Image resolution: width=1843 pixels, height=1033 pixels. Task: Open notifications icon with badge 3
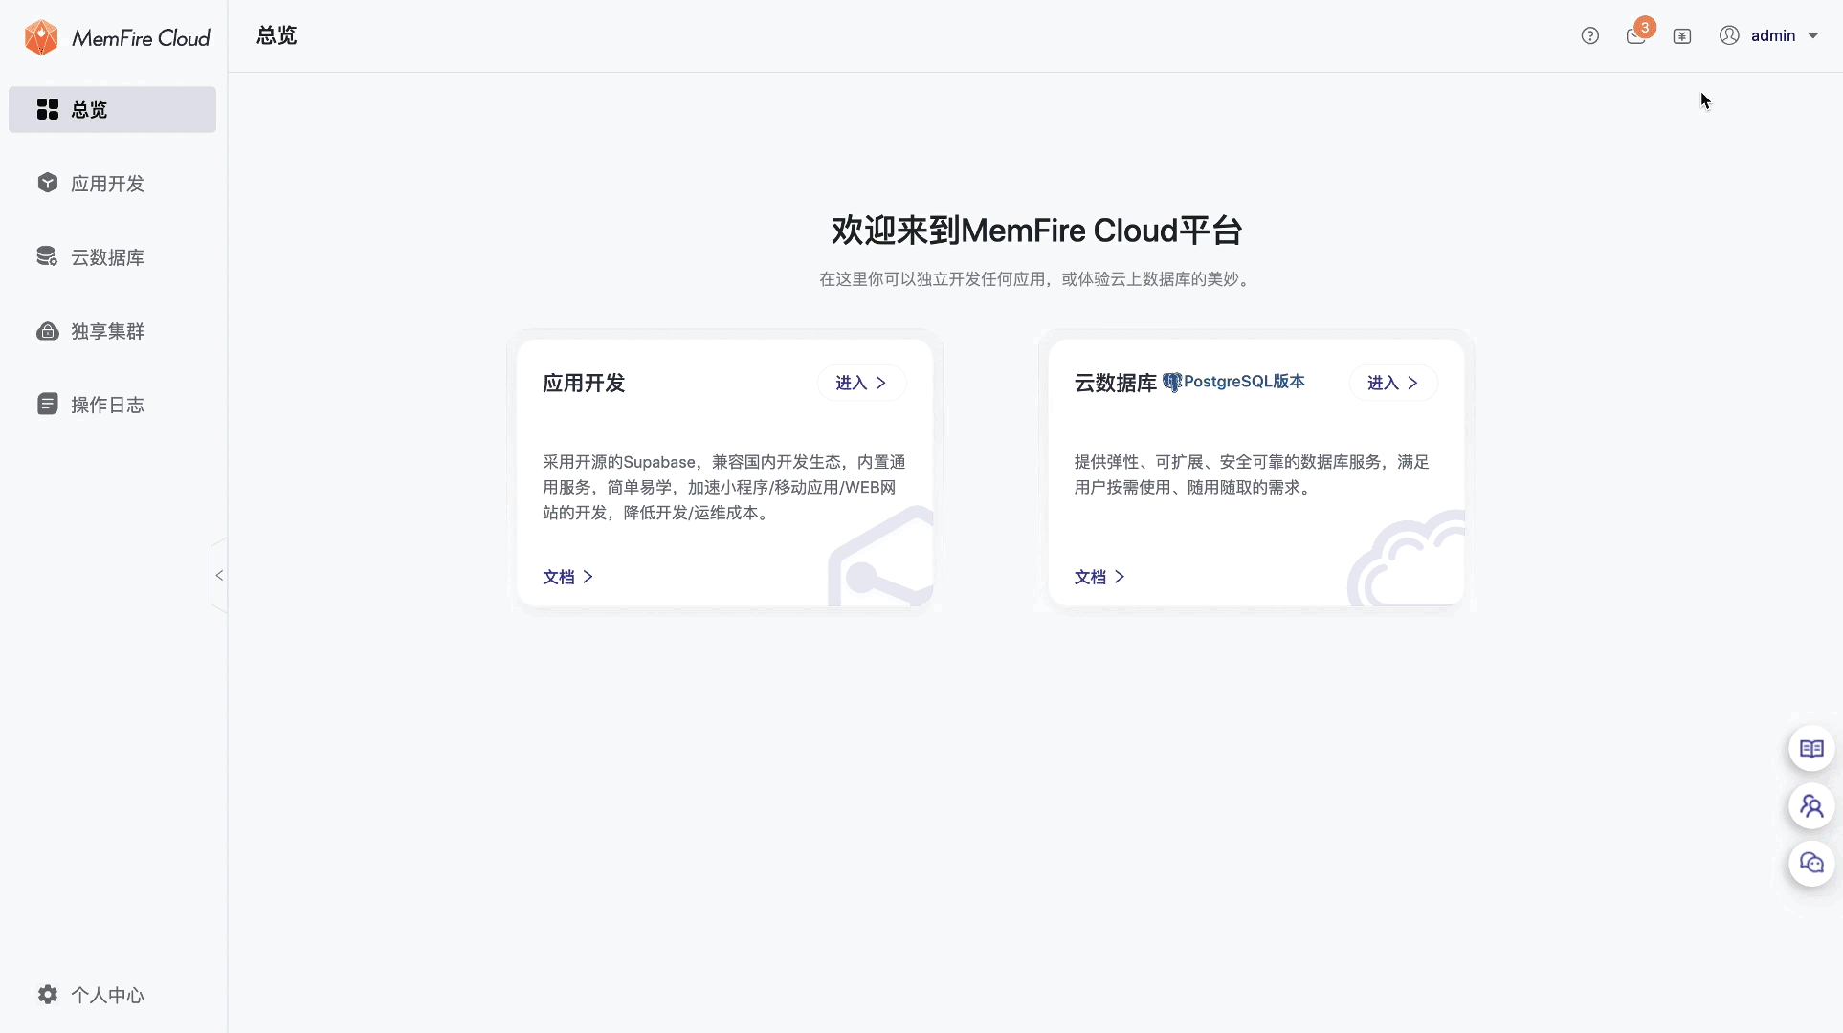(x=1635, y=35)
